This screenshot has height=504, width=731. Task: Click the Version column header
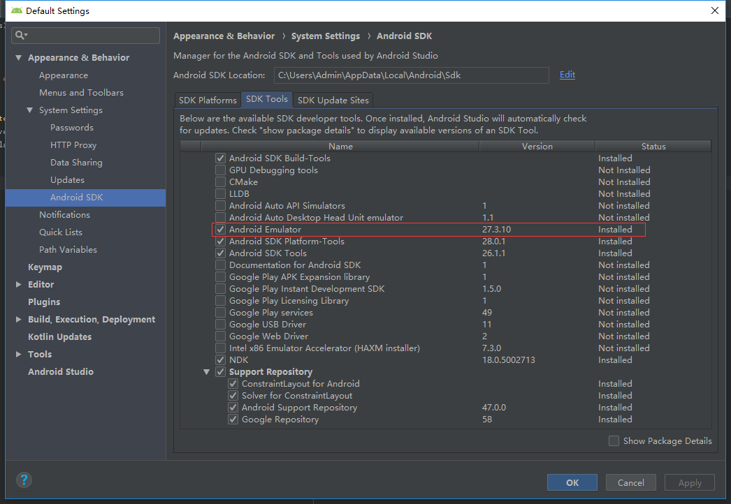coord(537,147)
